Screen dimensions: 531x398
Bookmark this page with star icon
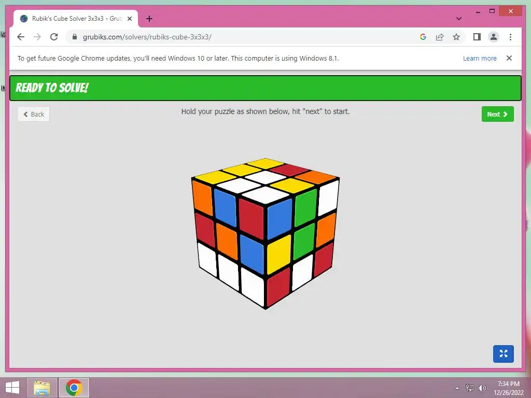click(x=456, y=37)
